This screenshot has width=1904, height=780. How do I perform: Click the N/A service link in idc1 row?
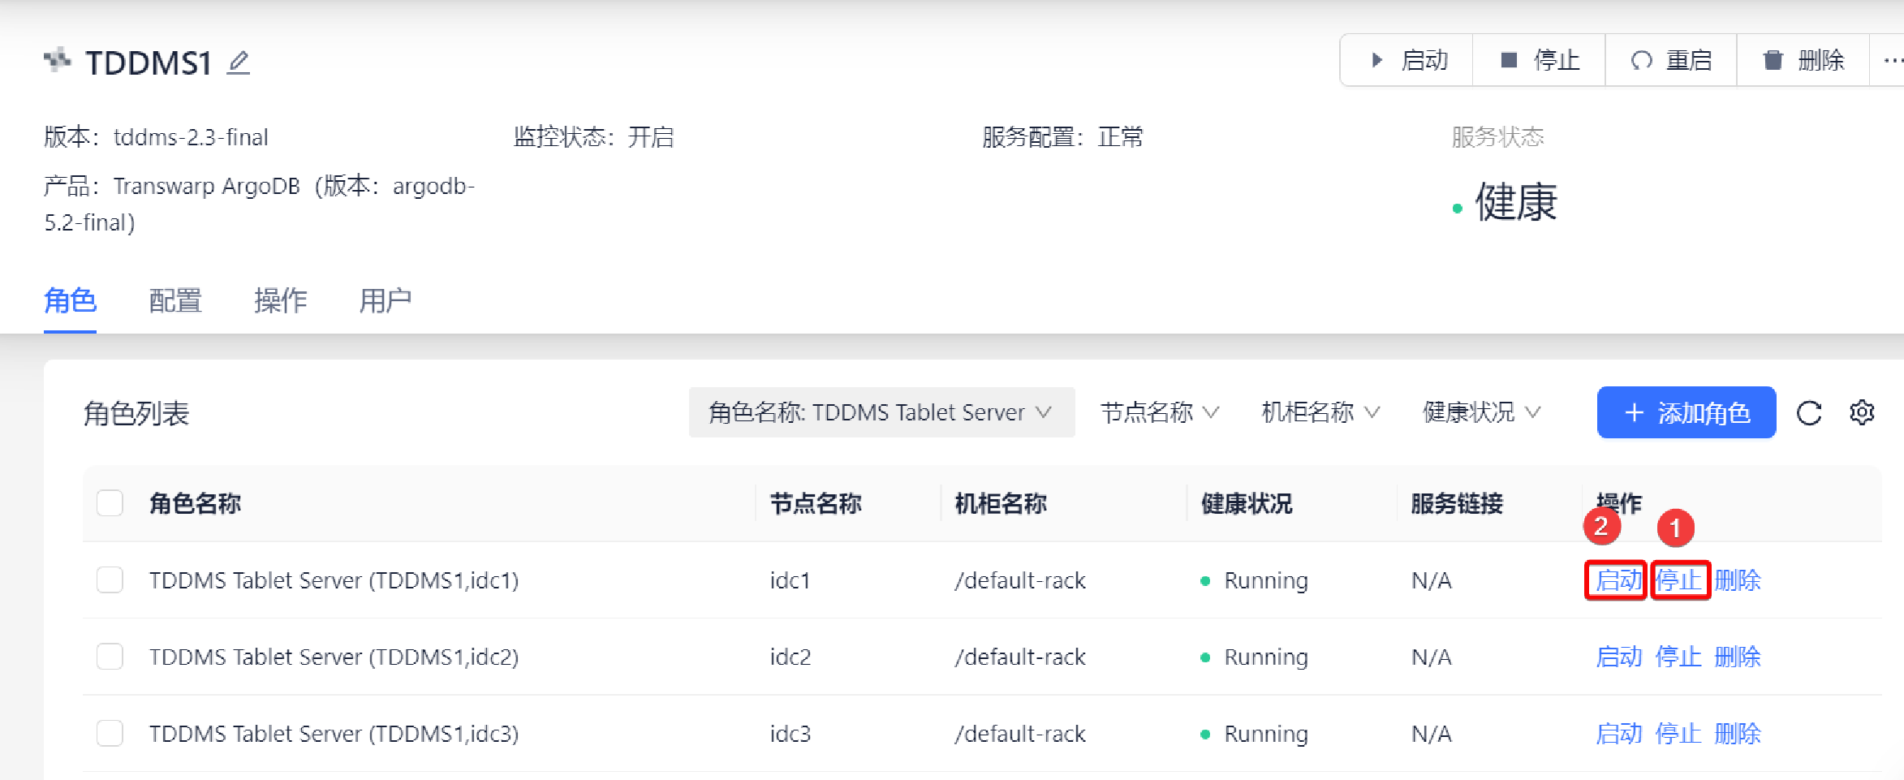(x=1431, y=580)
